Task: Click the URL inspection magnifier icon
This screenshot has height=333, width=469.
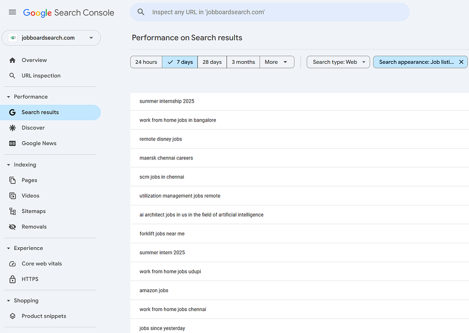Action: tap(12, 76)
